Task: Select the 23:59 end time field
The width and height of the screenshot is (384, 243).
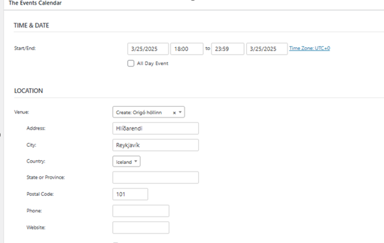Action: click(x=228, y=49)
